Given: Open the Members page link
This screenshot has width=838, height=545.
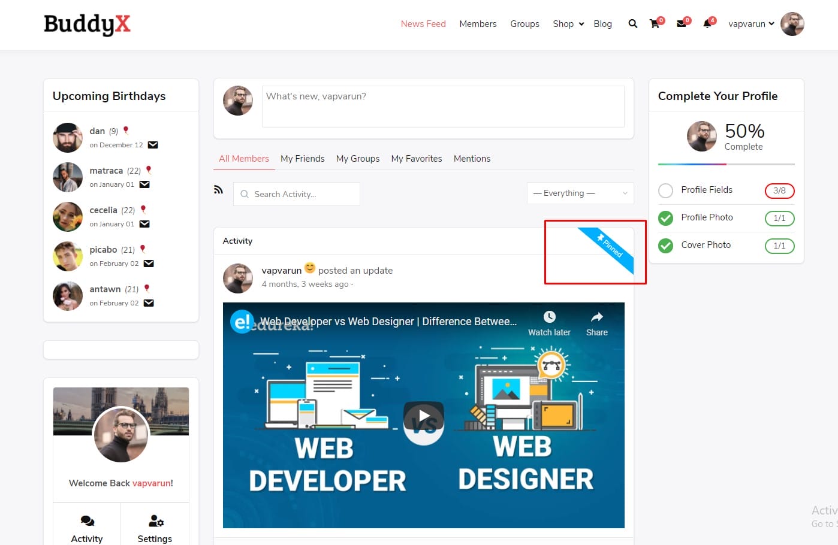Looking at the screenshot, I should pos(478,24).
